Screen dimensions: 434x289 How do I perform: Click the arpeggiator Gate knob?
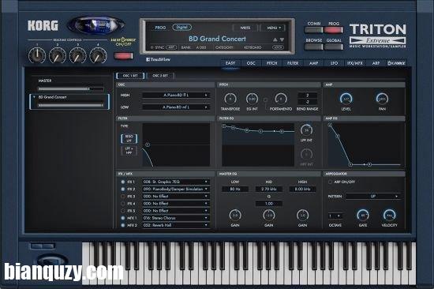[x=363, y=215]
